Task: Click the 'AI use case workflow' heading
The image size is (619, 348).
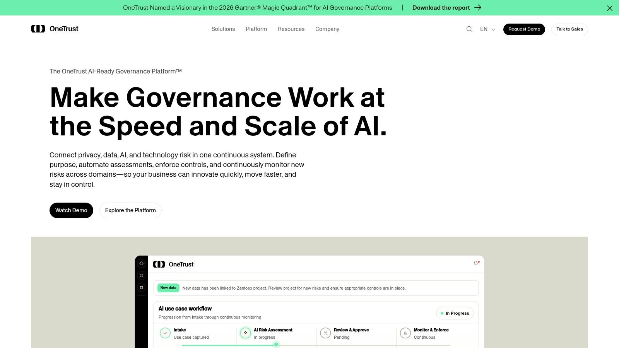Action: point(185,309)
